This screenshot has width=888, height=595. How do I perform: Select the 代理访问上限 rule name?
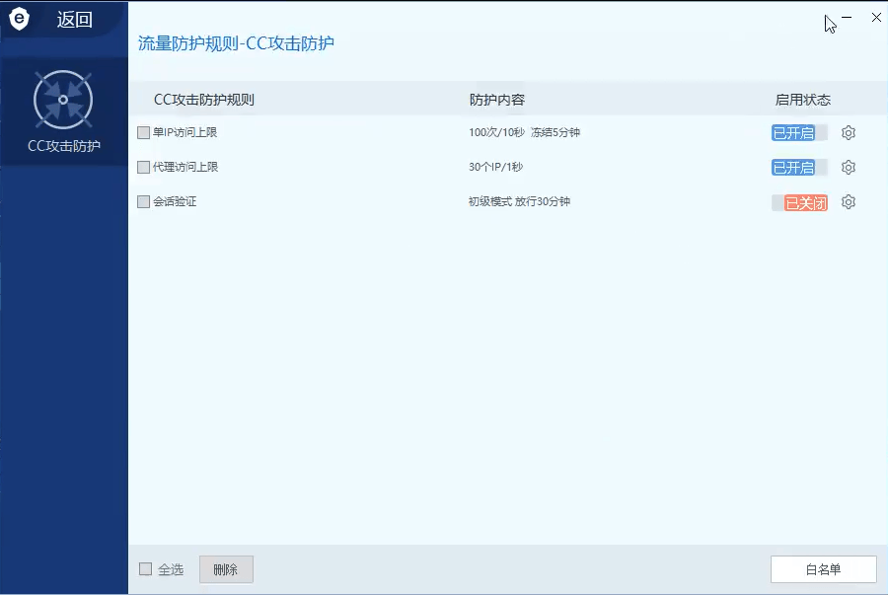(x=185, y=167)
